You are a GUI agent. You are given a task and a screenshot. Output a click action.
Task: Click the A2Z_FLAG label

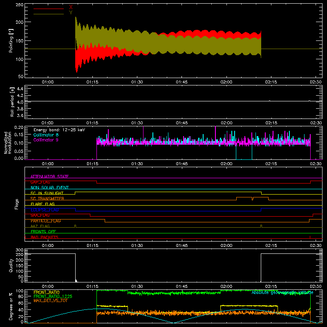tap(40, 226)
